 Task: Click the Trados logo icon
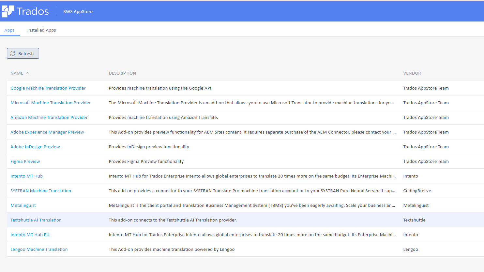coord(8,11)
